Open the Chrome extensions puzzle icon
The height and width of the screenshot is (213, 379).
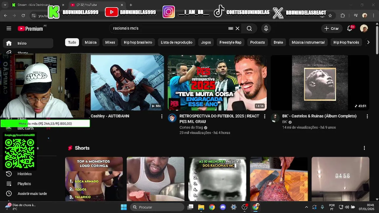coord(343,15)
